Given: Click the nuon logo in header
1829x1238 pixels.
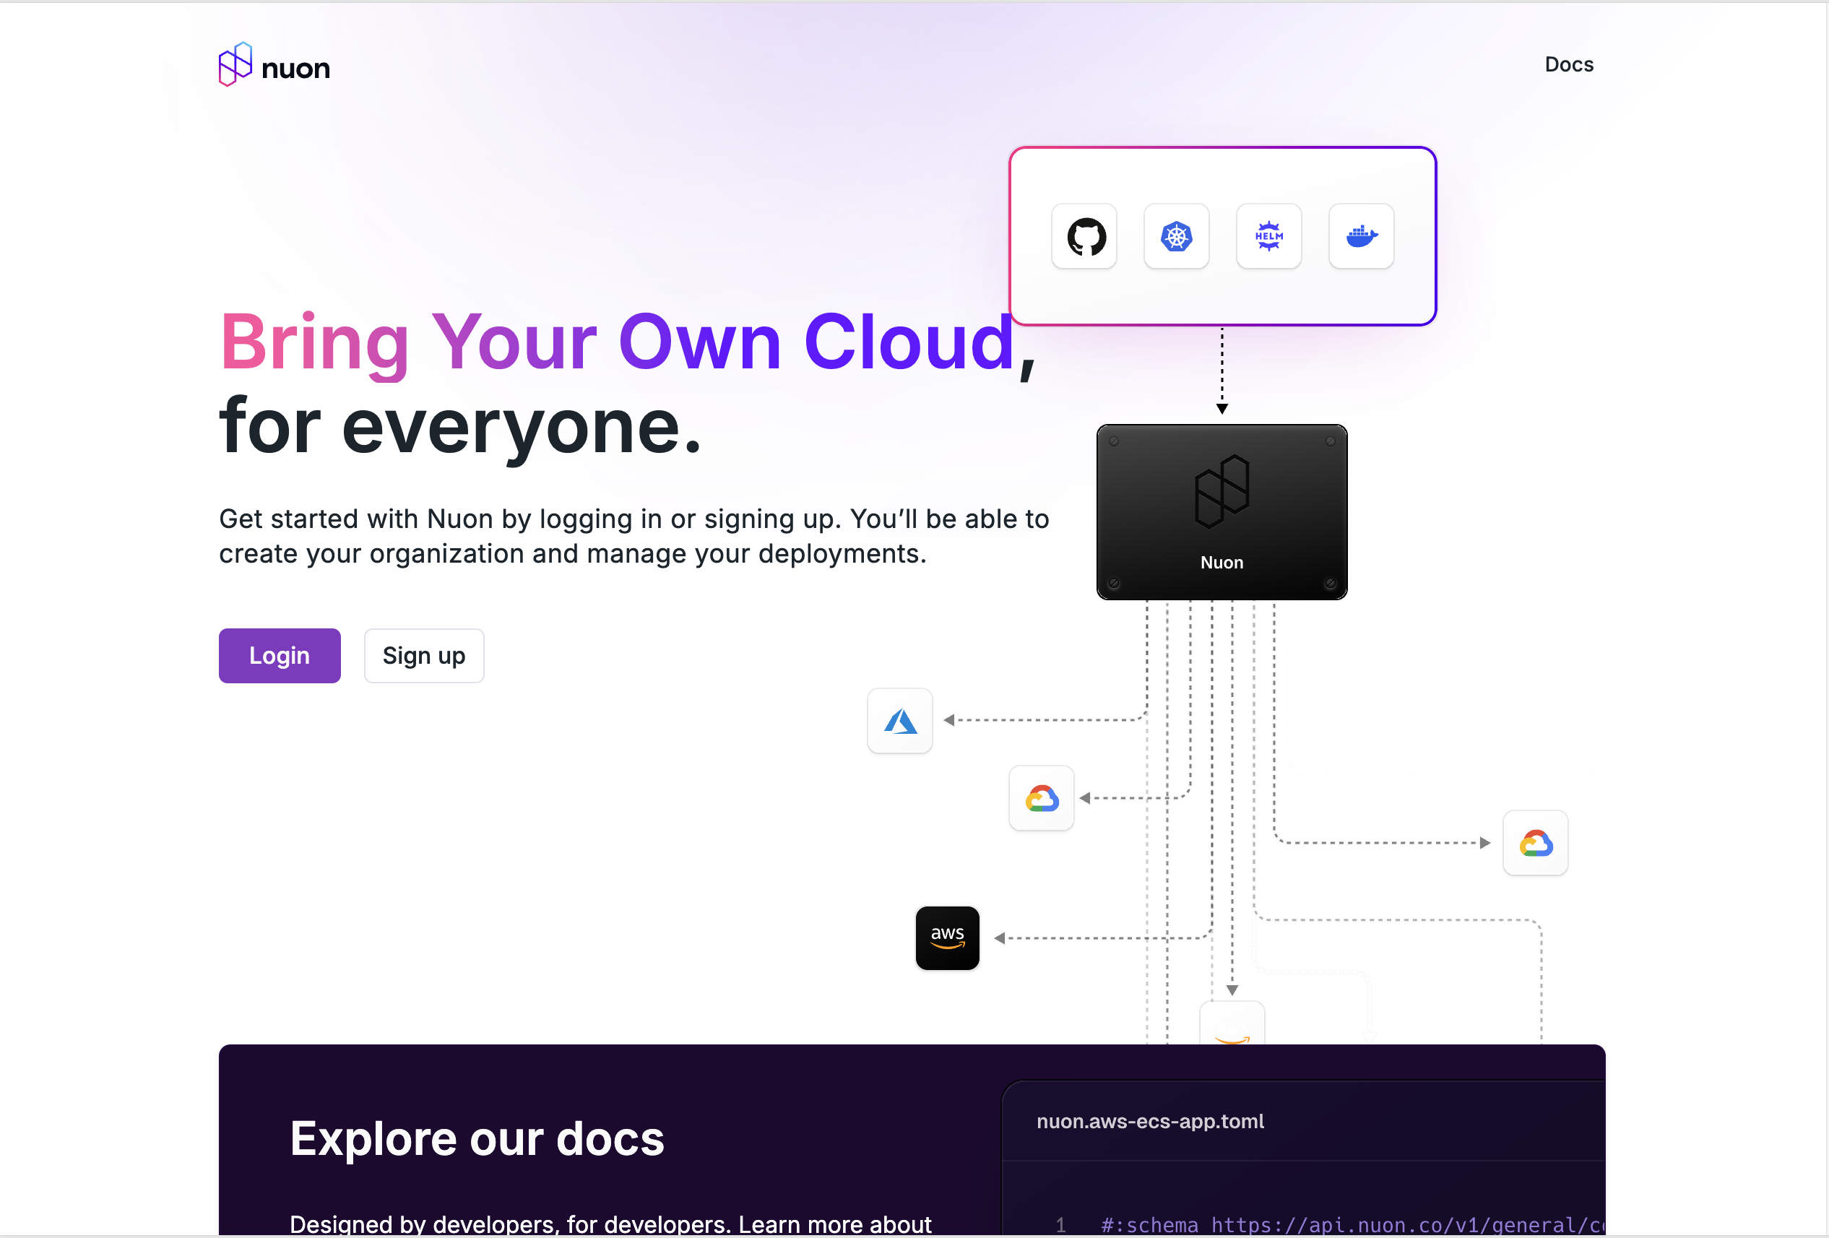Looking at the screenshot, I should pyautogui.click(x=235, y=64).
